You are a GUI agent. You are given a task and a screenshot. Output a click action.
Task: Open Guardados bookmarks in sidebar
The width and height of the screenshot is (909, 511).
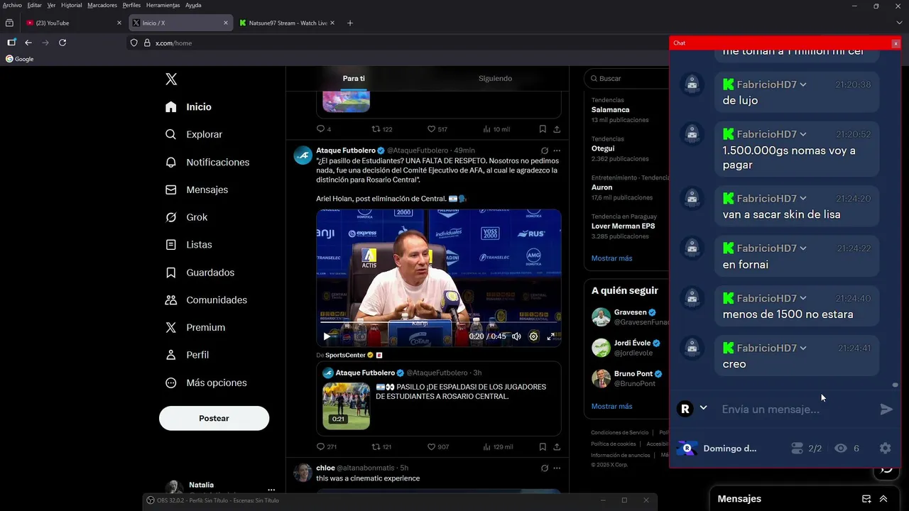coord(200,273)
